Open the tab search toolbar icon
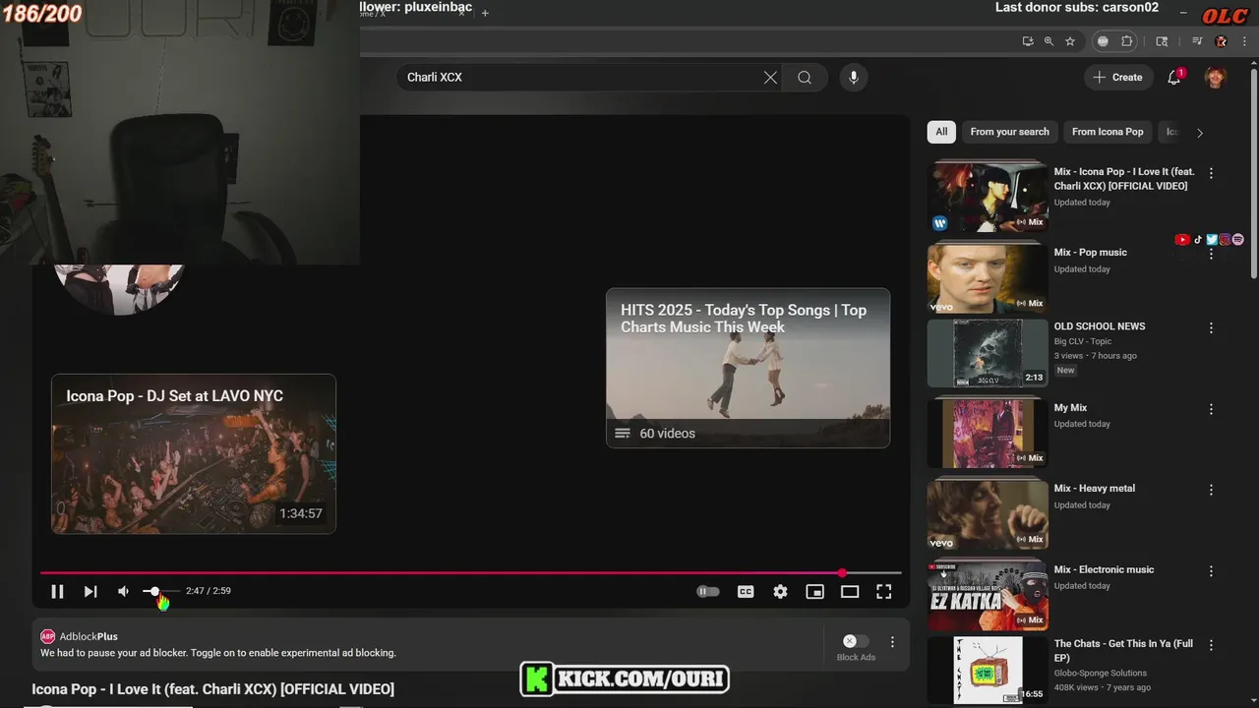 pos(1162,41)
